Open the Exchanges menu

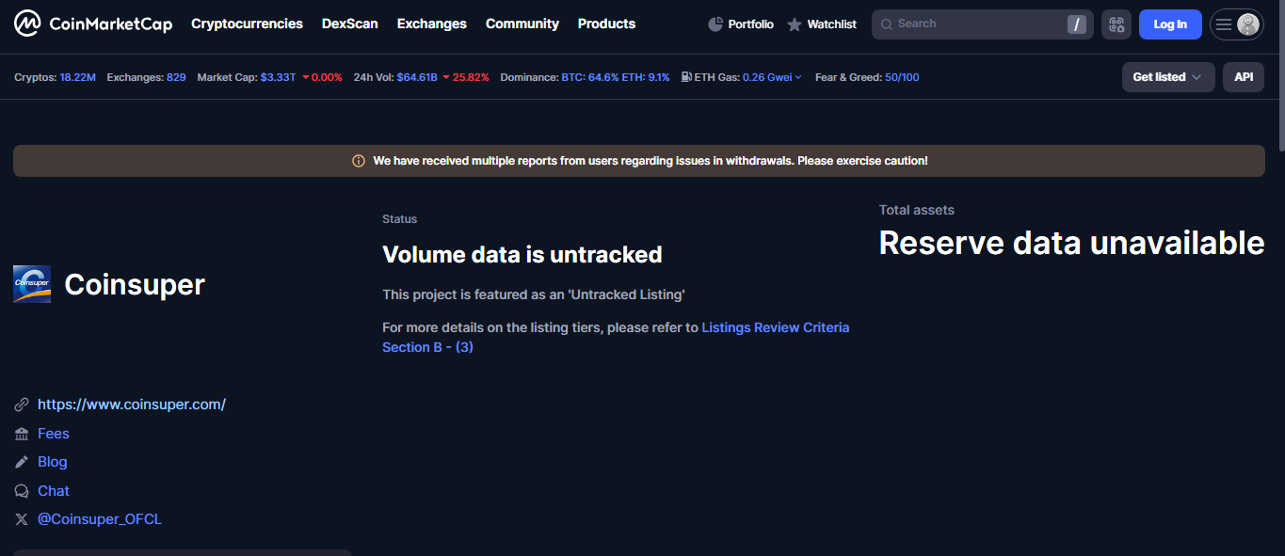pos(432,24)
